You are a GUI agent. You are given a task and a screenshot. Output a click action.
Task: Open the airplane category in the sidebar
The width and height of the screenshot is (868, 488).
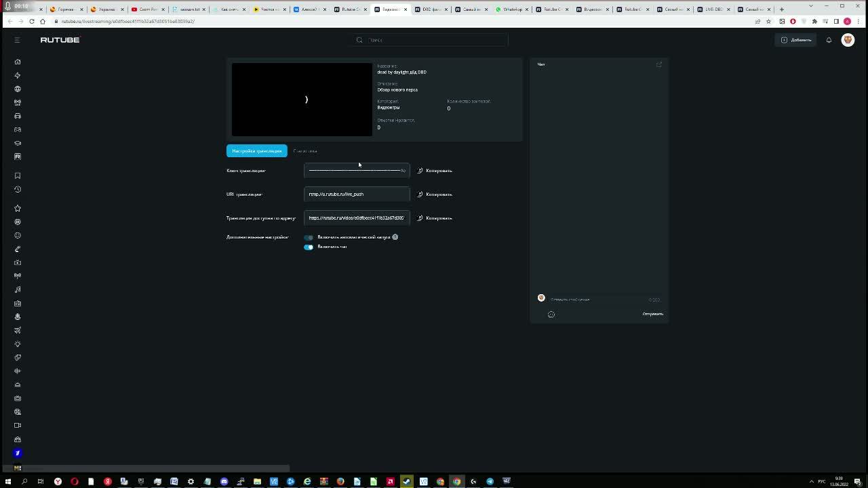[x=18, y=330]
